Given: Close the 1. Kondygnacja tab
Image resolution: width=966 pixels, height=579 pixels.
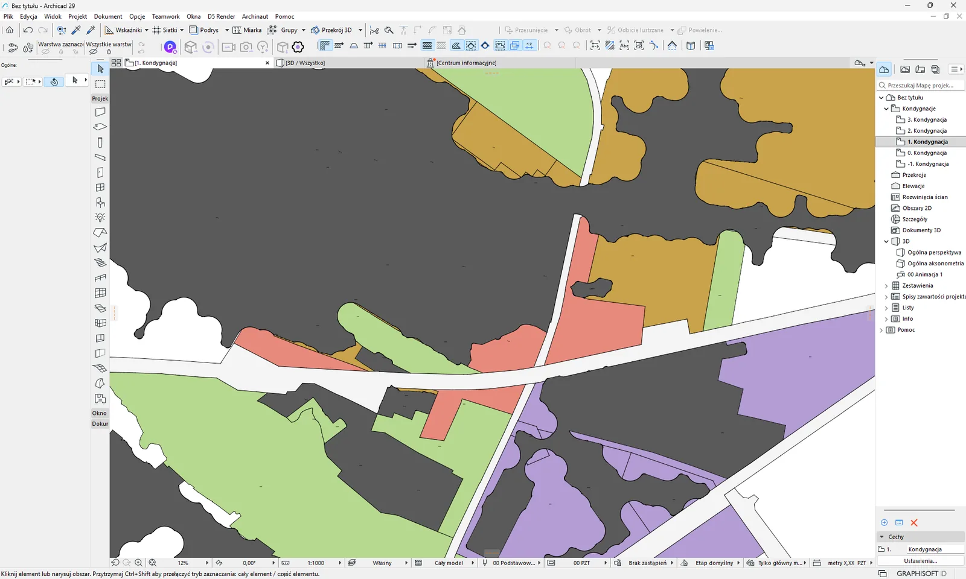Looking at the screenshot, I should point(267,63).
